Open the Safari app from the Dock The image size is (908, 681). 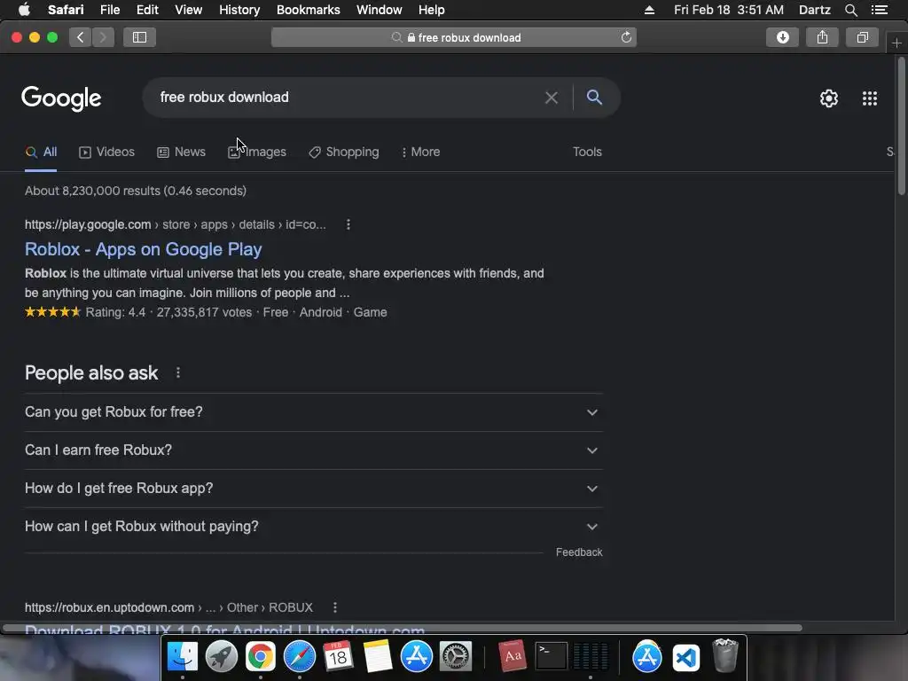(300, 657)
